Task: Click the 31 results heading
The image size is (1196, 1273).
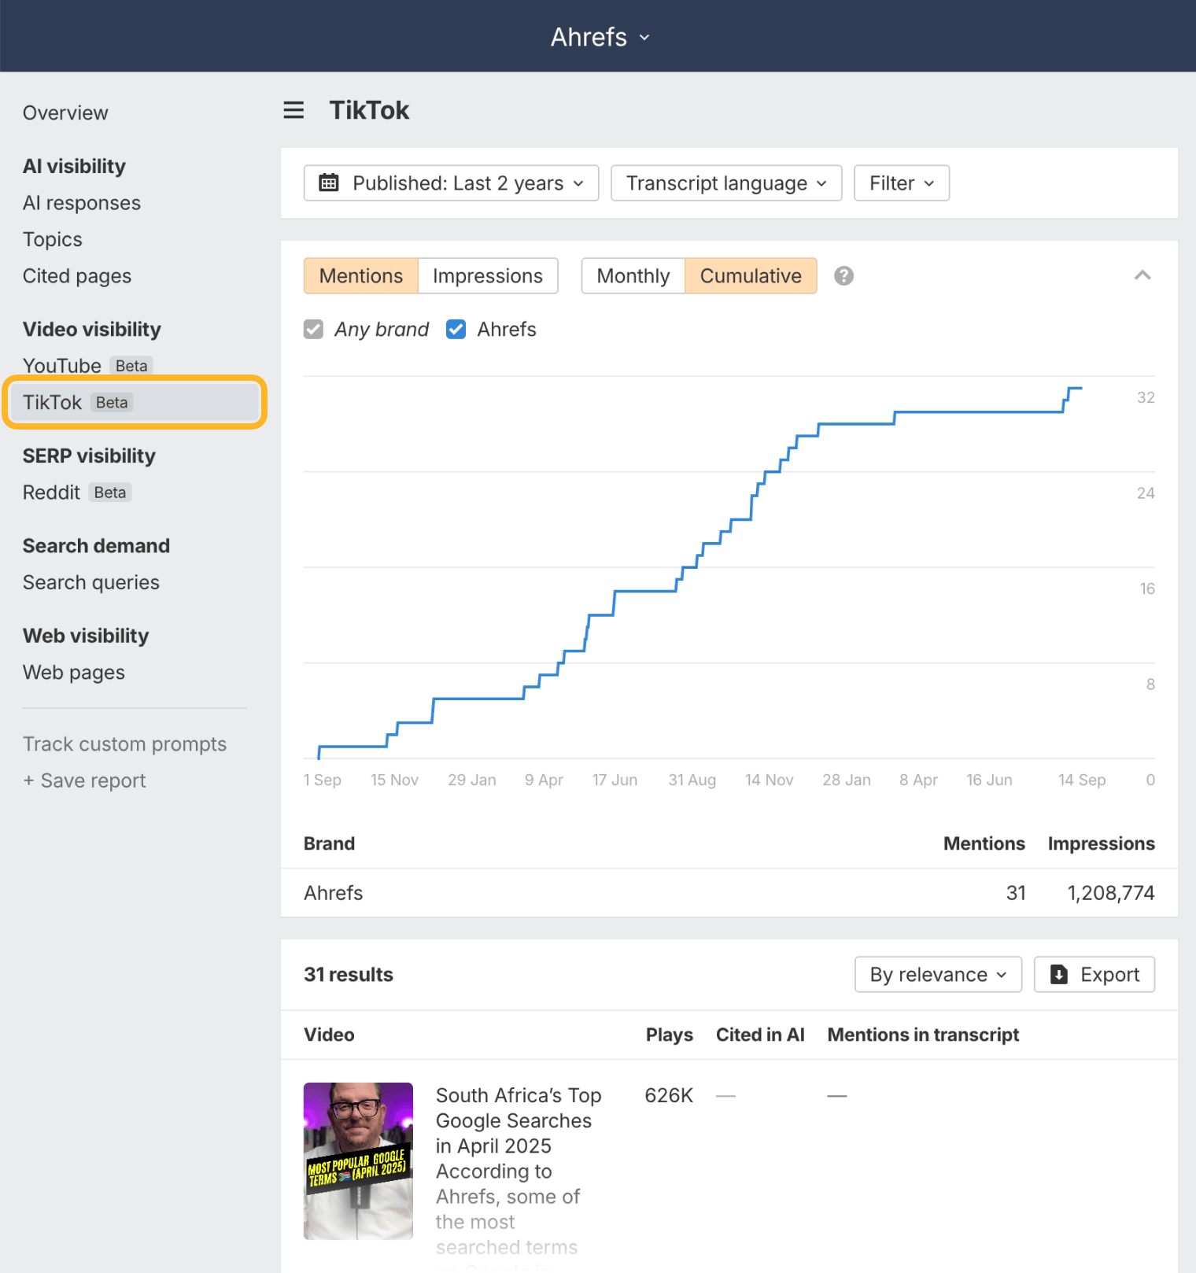Action: coord(349,975)
